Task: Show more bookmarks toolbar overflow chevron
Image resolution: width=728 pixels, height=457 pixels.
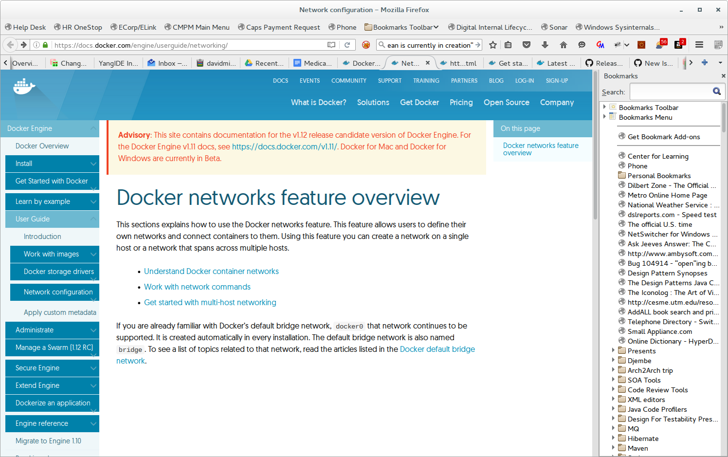Action: pyautogui.click(x=721, y=27)
